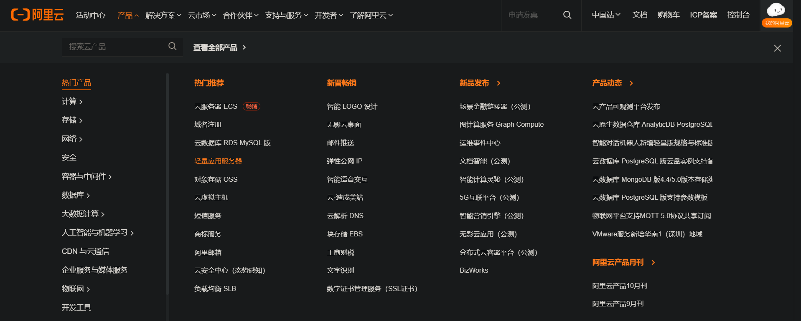Expand the 解决方案 dropdown
Viewport: 801px width, 321px height.
[x=163, y=15]
